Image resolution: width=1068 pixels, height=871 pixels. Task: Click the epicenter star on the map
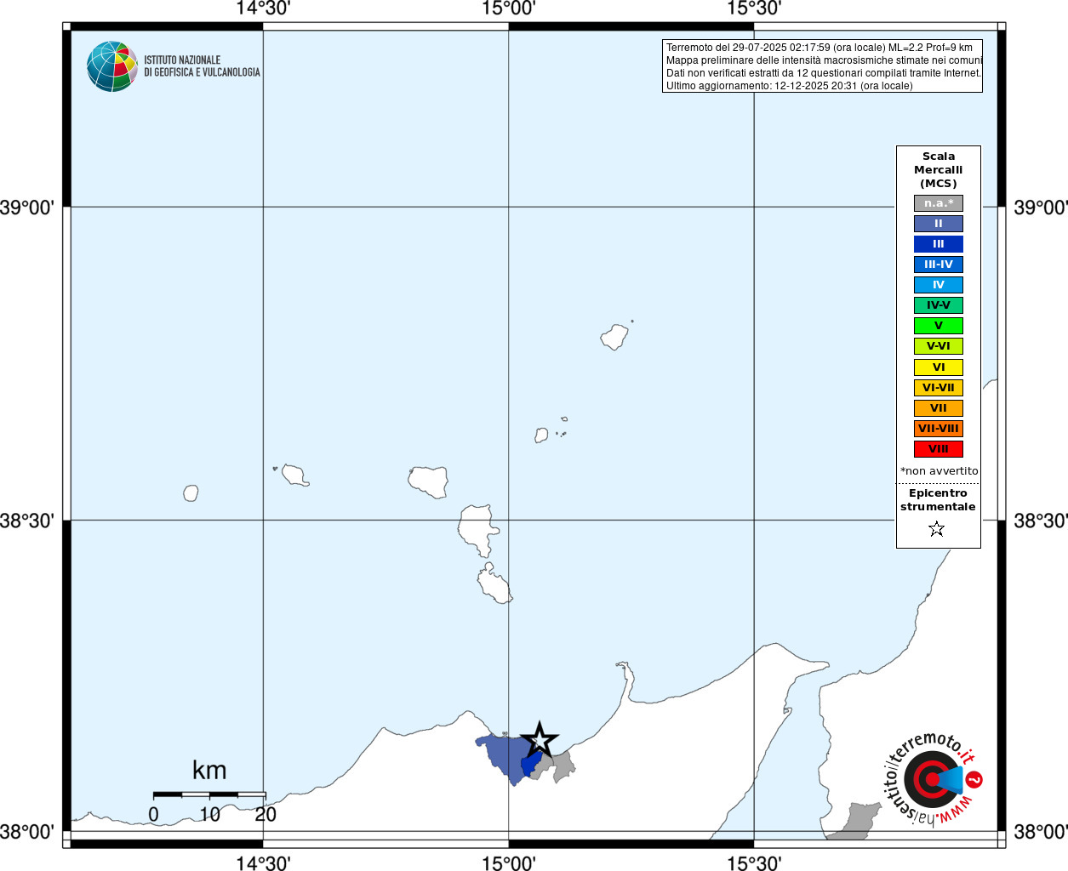(539, 740)
